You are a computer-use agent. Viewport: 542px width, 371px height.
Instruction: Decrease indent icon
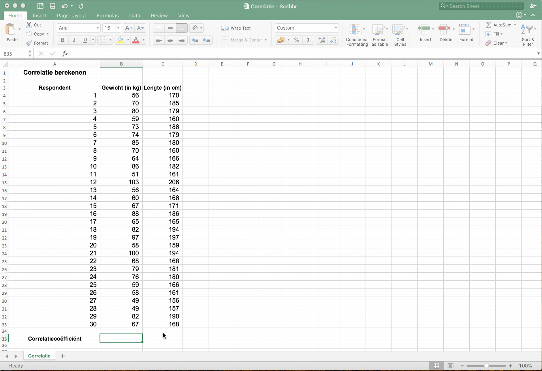[195, 40]
